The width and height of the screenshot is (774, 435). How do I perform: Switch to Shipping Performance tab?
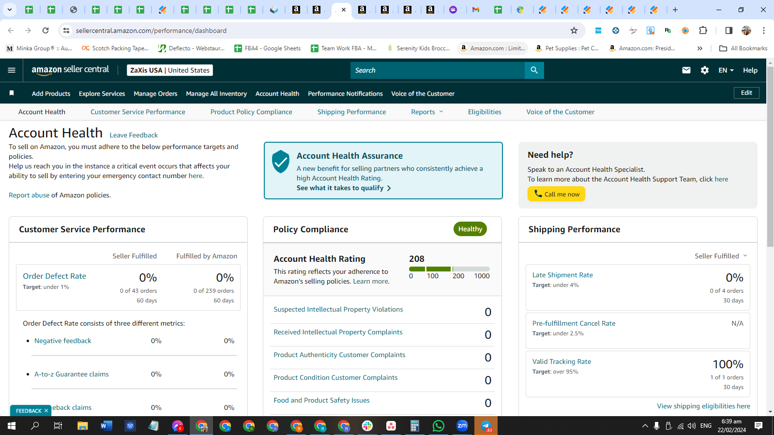pos(352,112)
